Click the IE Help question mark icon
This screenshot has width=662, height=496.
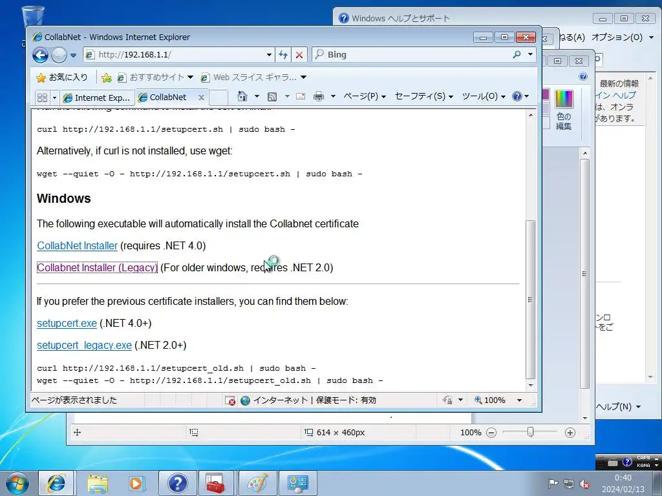517,97
